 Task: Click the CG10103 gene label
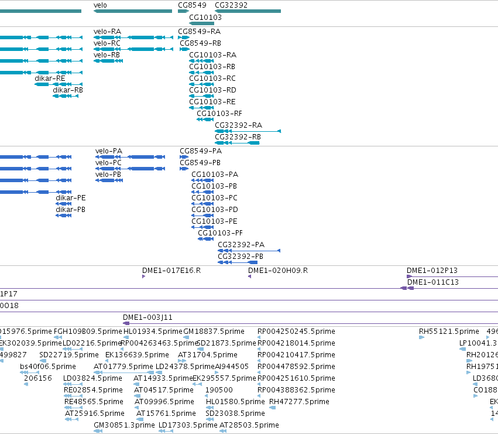pyautogui.click(x=205, y=18)
